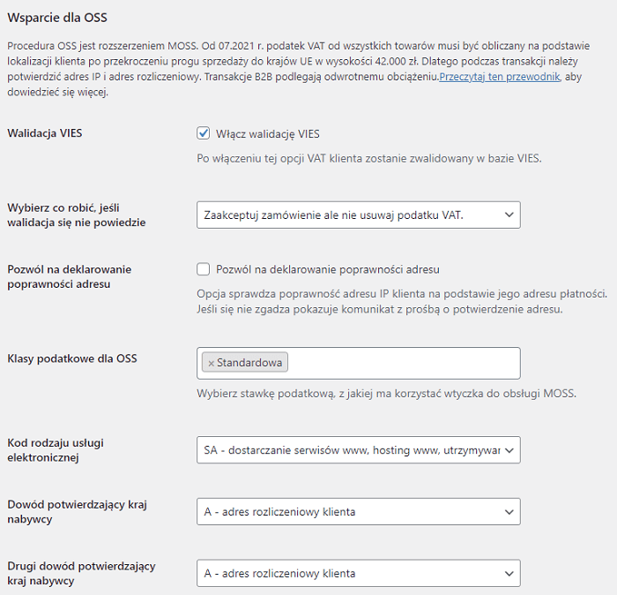Image resolution: width=617 pixels, height=595 pixels.
Task: Click Kod rodzaju usługi elektronicznej label
Action: pos(56,450)
